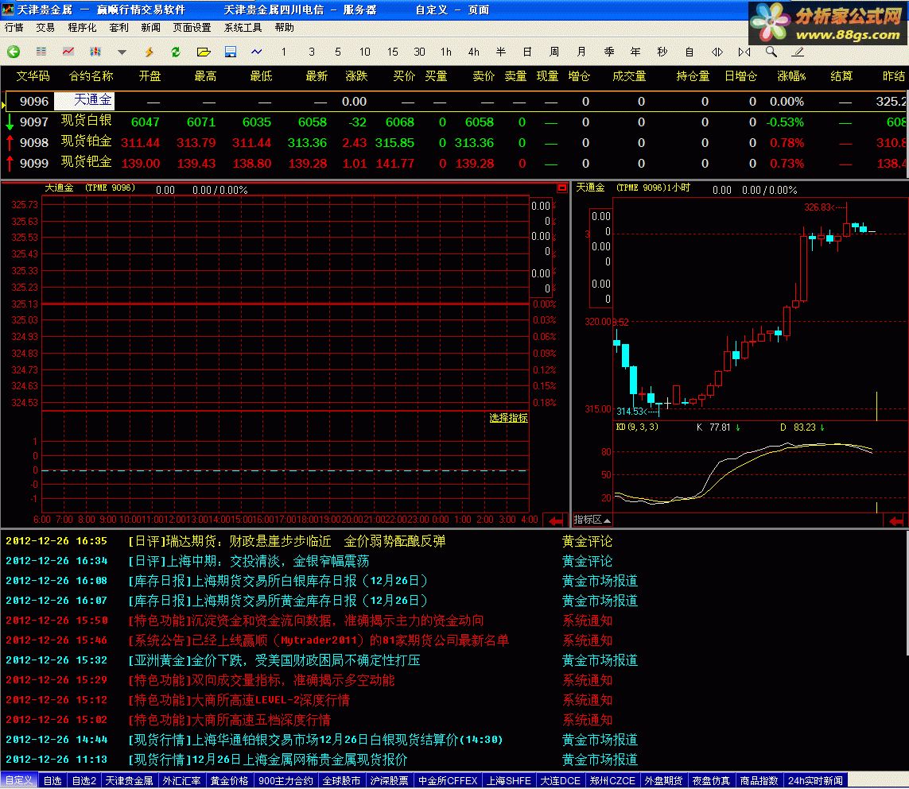Select the 现货钯金 contract row

(x=455, y=164)
